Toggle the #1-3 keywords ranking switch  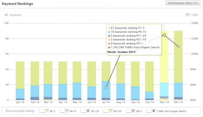[x=44, y=111]
